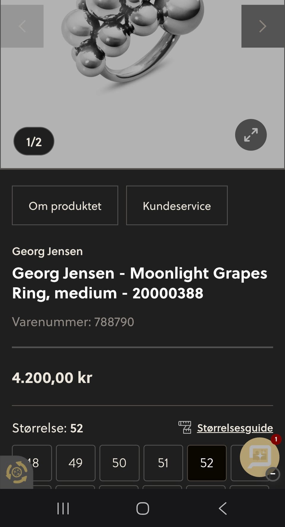This screenshot has height=527, width=285.
Task: Minimize the chat bubble widget
Action: (273, 474)
